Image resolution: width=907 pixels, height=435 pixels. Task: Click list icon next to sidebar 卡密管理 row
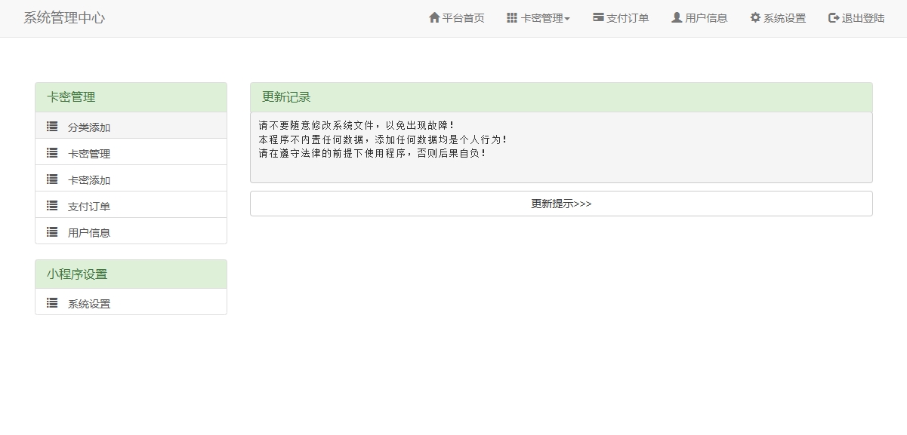52,152
